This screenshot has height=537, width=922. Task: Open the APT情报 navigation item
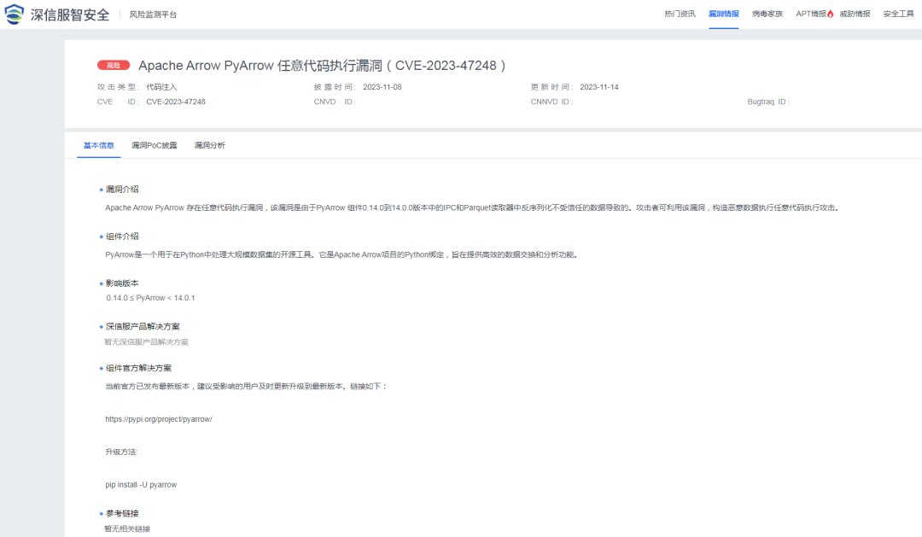[811, 14]
